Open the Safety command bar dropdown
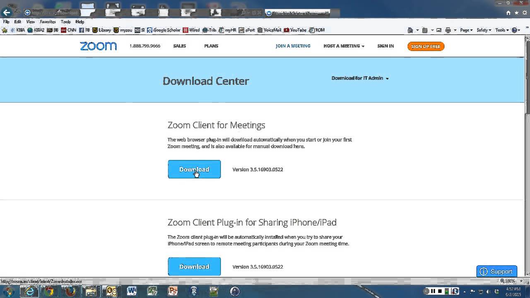Image resolution: width=530 pixels, height=298 pixels. tap(484, 30)
